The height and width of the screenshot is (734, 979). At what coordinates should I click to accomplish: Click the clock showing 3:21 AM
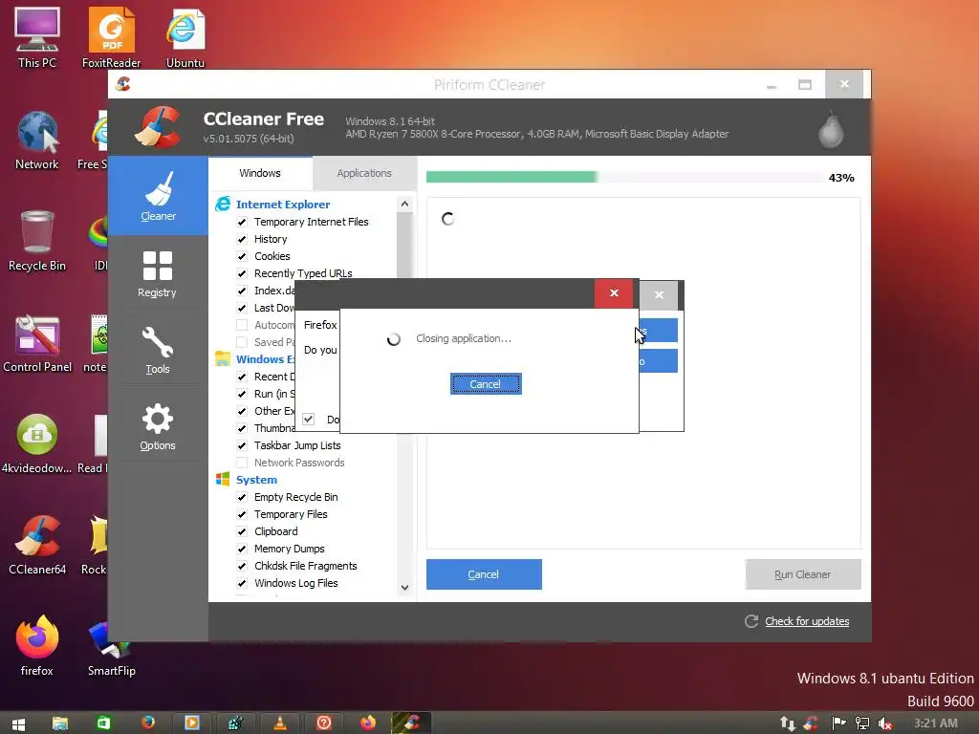(x=935, y=723)
